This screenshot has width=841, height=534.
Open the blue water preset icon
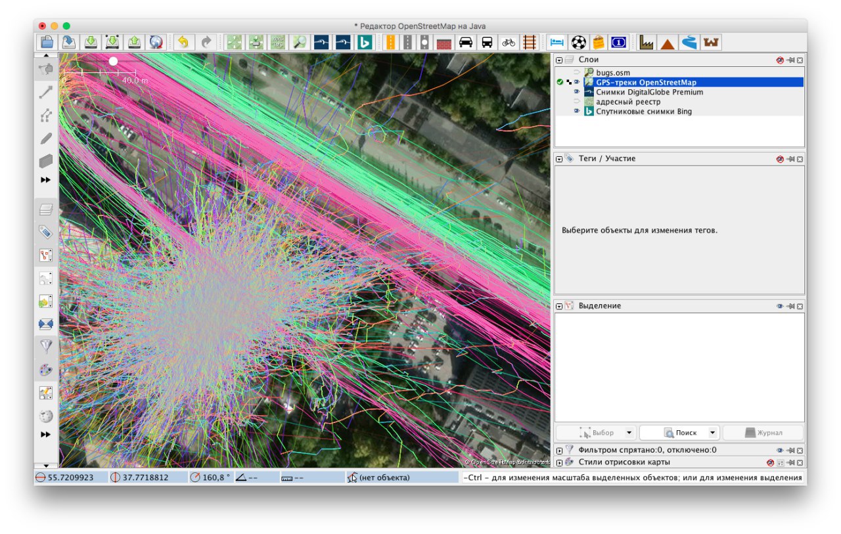pyautogui.click(x=689, y=43)
